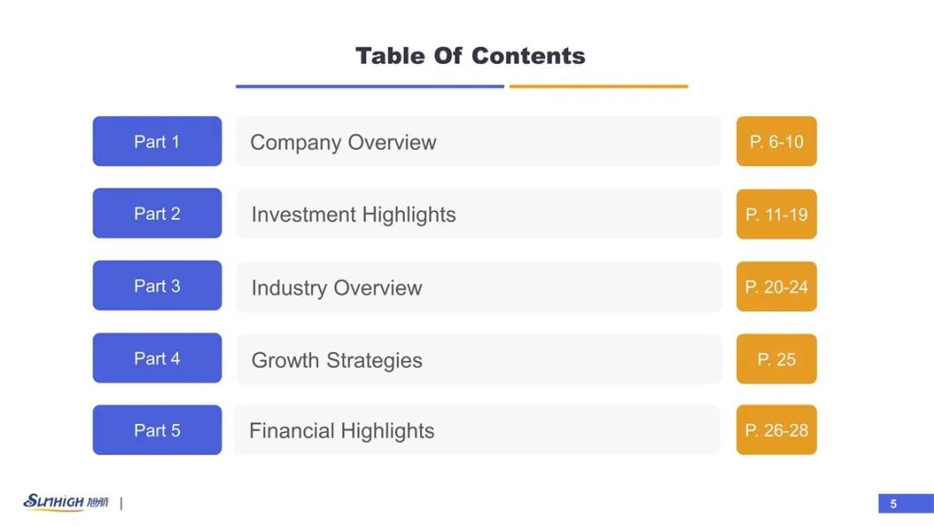Select the P. 20-24 orange badge
The height and width of the screenshot is (526, 934).
click(x=776, y=286)
